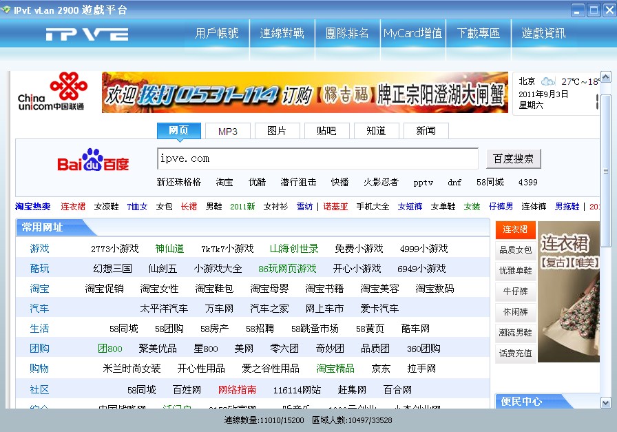
Task: Switch to the 知道 search tab
Action: click(376, 131)
